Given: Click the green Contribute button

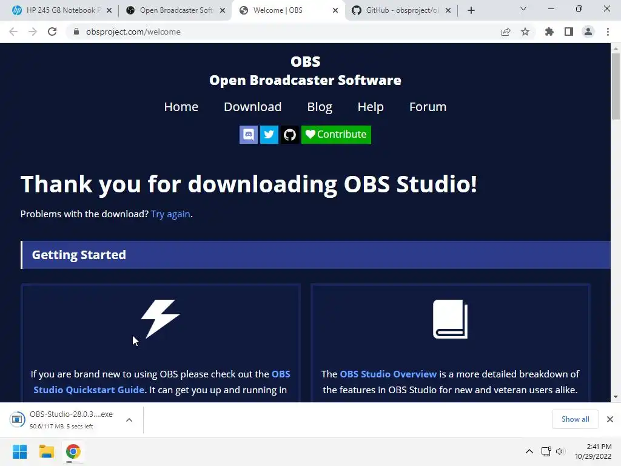Looking at the screenshot, I should [x=336, y=134].
